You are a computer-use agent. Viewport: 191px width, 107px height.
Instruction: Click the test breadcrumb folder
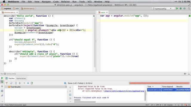[x=16, y=9]
